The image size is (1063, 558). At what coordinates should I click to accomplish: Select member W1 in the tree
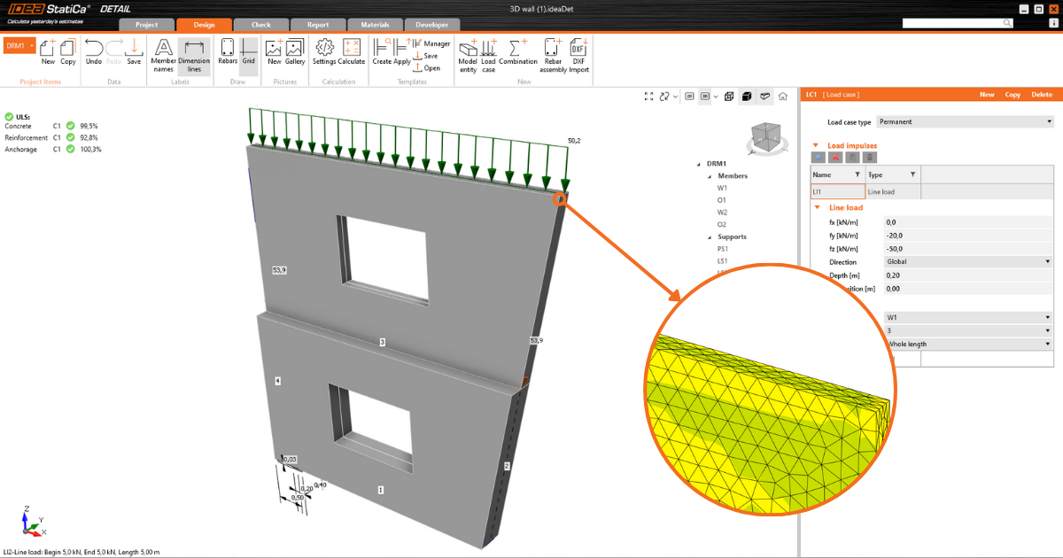(x=722, y=188)
